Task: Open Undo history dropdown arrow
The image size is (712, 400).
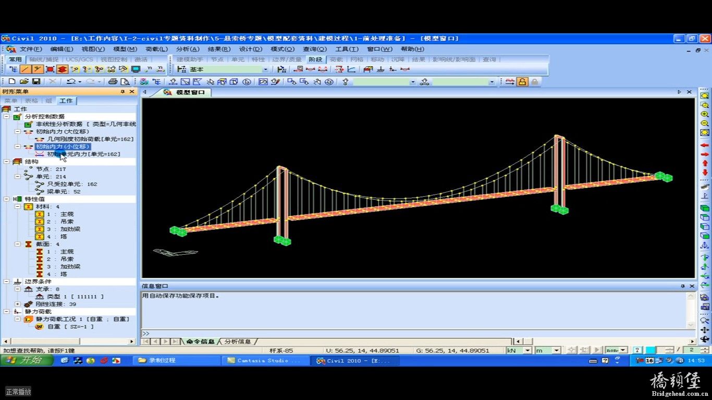Action: 80,82
